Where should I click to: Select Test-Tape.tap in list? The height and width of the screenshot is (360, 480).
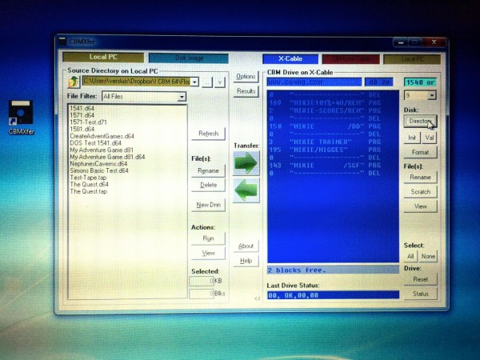(88, 178)
